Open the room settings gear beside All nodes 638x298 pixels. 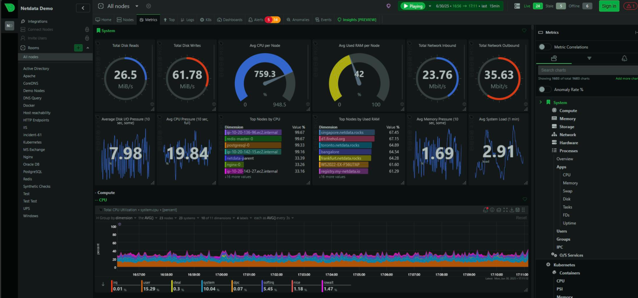[148, 6]
